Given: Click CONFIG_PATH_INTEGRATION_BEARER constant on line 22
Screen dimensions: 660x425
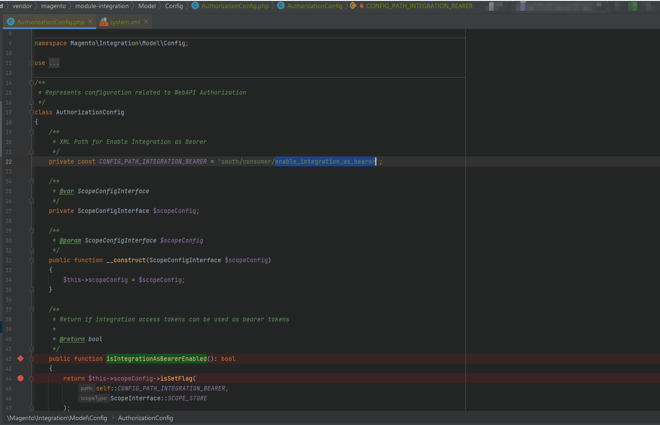Looking at the screenshot, I should [153, 161].
